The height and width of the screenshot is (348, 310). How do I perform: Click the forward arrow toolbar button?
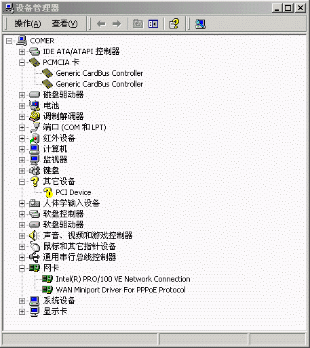tap(117, 24)
